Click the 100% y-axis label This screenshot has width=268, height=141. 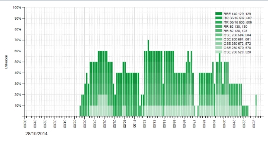click(17, 7)
